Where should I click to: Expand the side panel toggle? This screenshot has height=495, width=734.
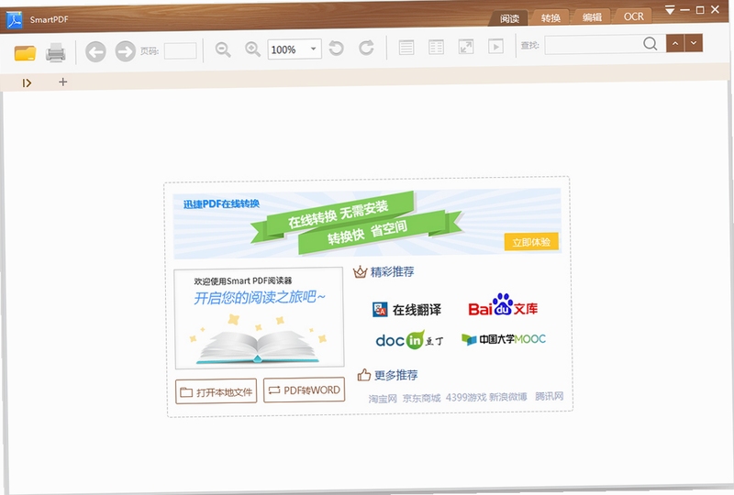(x=27, y=82)
